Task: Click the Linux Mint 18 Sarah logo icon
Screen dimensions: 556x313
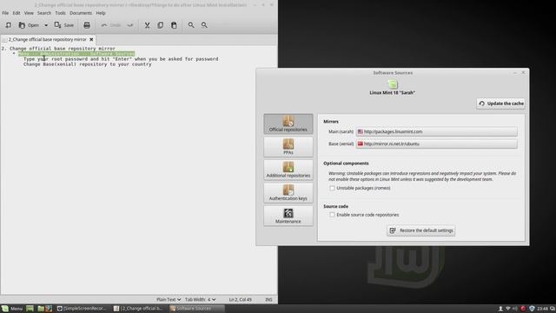Action: 393,84
